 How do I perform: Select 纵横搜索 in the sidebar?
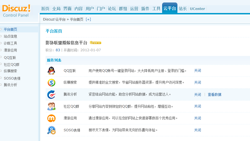point(10,71)
